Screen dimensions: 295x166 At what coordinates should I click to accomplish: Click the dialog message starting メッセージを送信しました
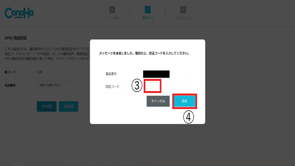(144, 54)
